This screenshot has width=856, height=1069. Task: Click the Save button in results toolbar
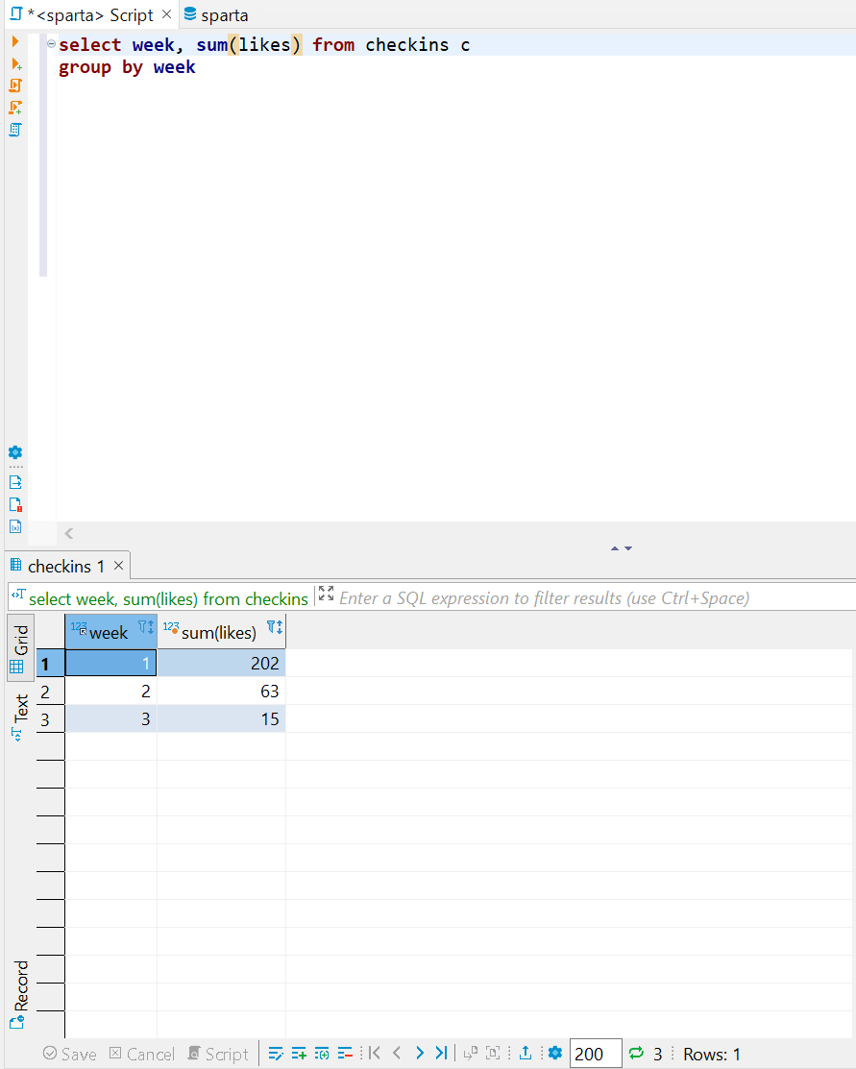(69, 1054)
